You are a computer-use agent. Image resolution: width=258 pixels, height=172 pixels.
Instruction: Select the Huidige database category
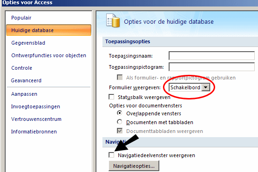[x=48, y=30]
